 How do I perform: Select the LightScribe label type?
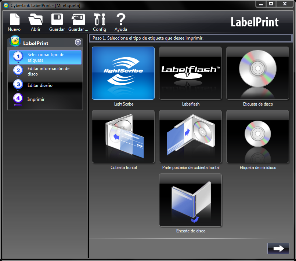123,73
